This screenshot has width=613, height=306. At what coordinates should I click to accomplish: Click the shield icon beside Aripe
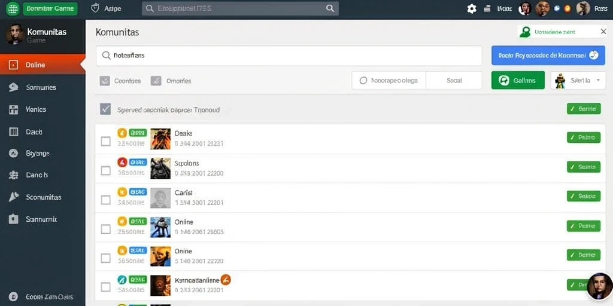(x=95, y=8)
